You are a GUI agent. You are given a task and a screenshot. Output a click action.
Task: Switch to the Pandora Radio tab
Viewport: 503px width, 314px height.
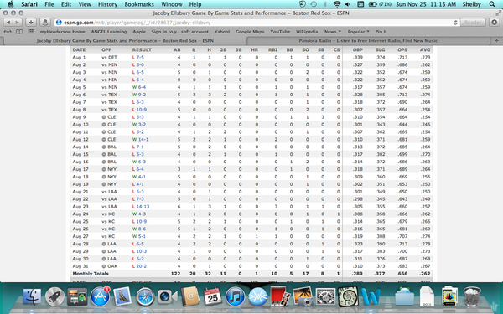pyautogui.click(x=368, y=41)
